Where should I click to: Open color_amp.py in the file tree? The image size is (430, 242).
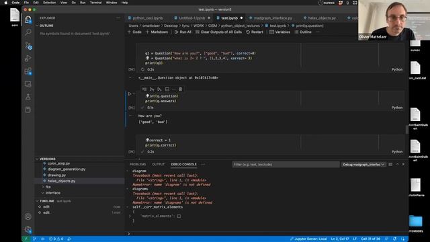(x=58, y=163)
